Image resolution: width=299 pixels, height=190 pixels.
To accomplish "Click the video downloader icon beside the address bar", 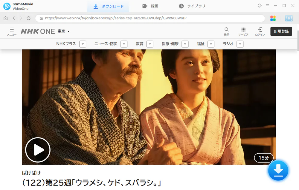I will [x=289, y=18].
